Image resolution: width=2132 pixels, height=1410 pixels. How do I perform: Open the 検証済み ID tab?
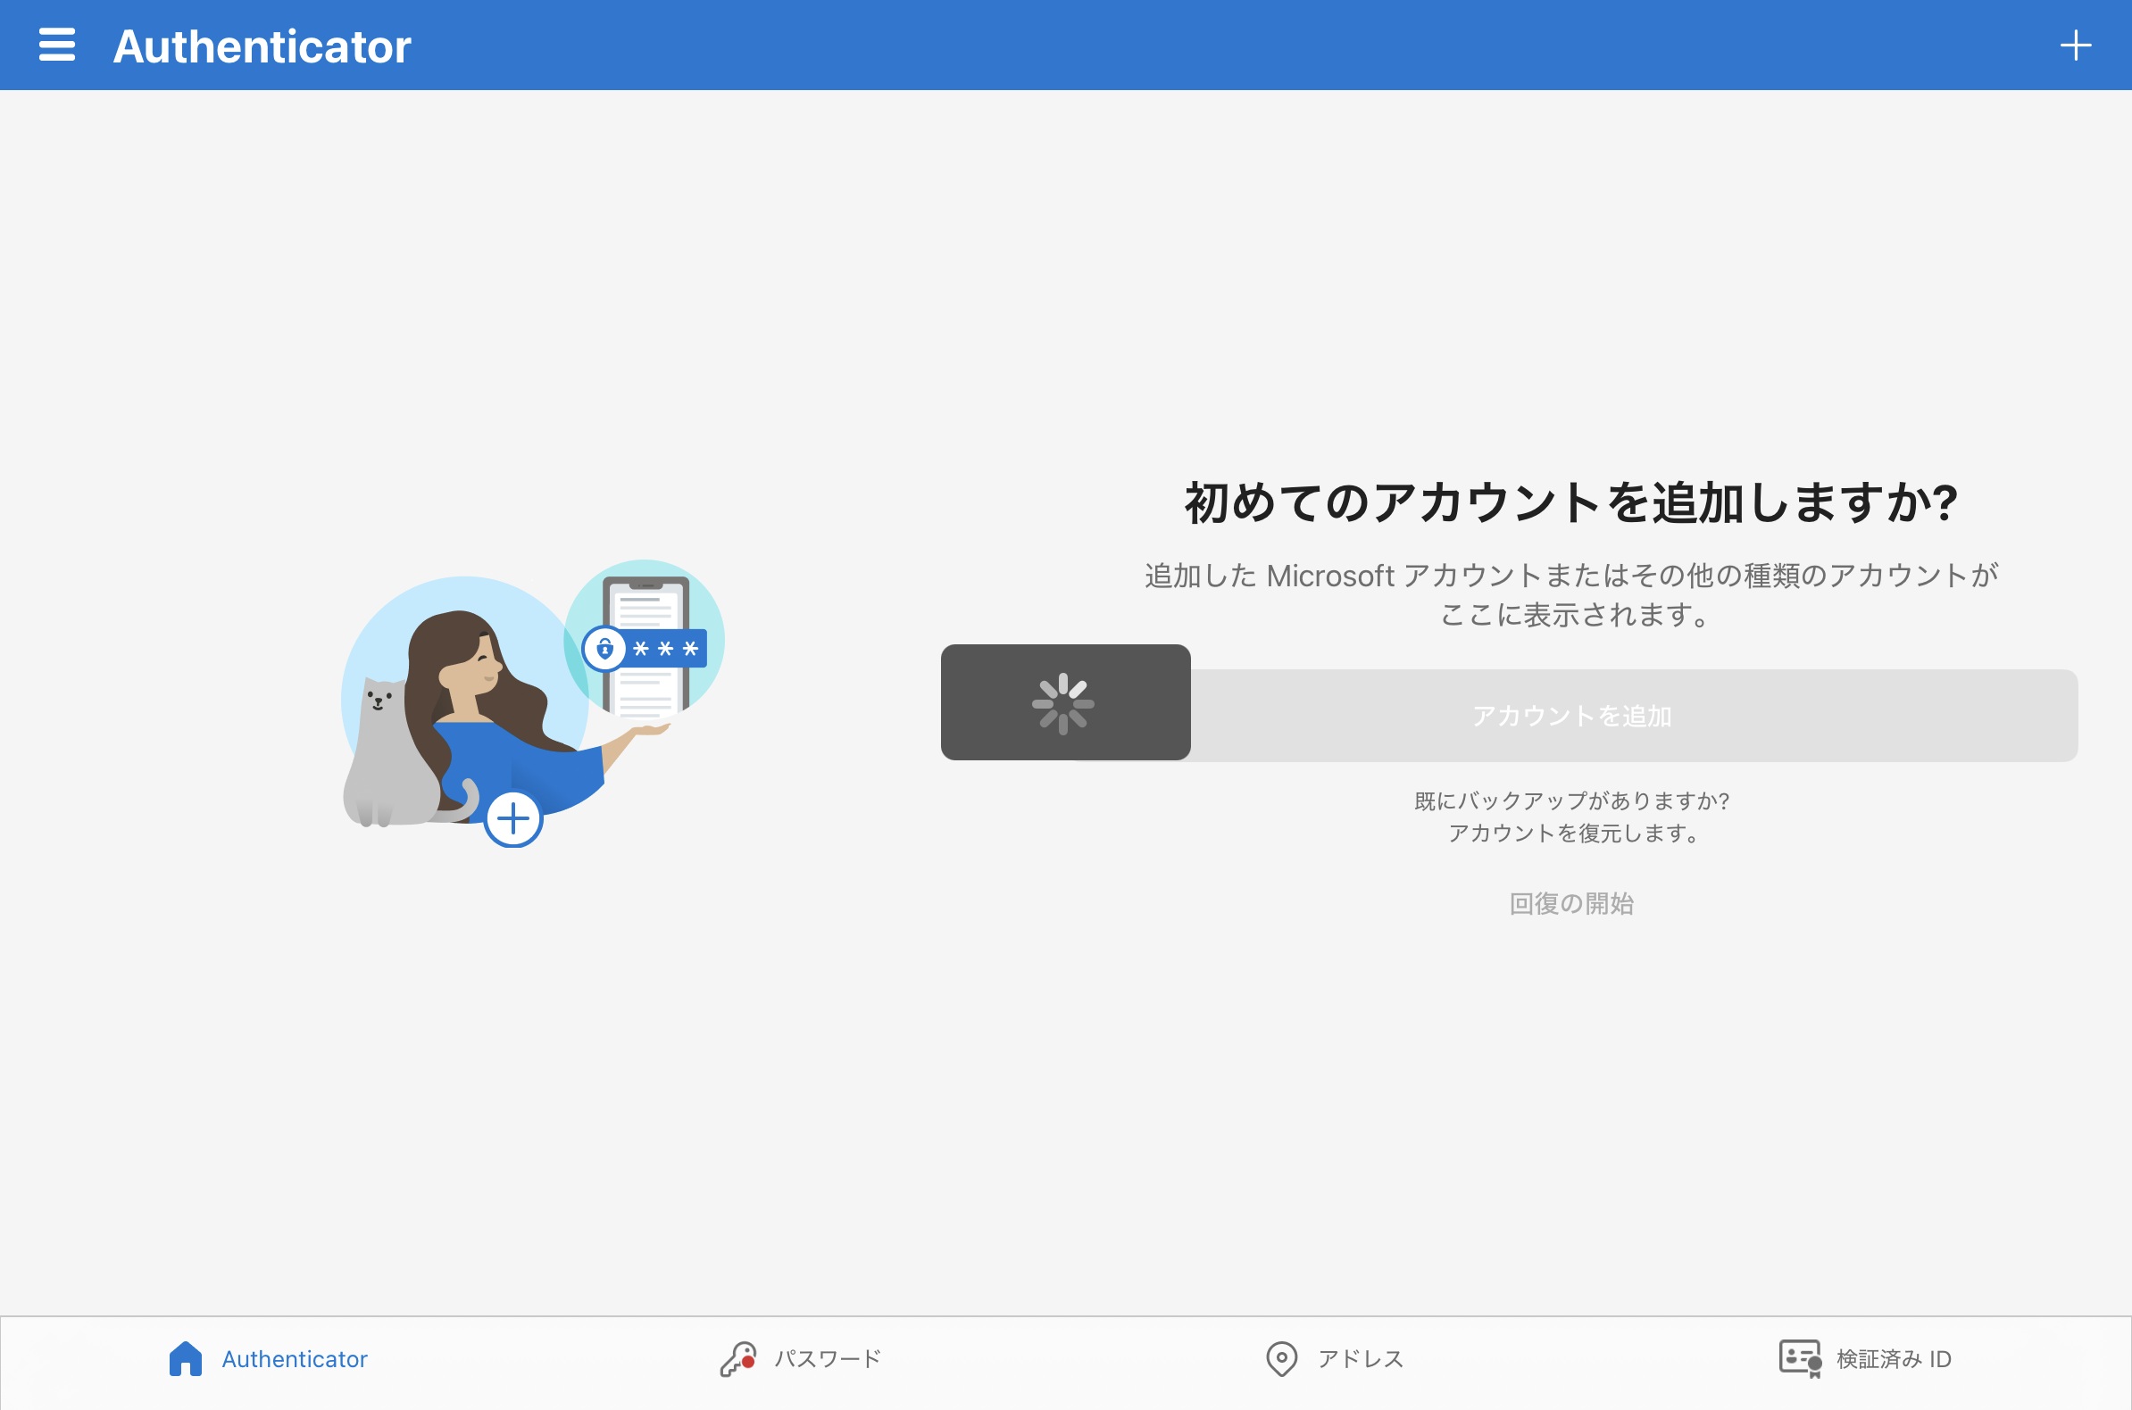point(1866,1359)
